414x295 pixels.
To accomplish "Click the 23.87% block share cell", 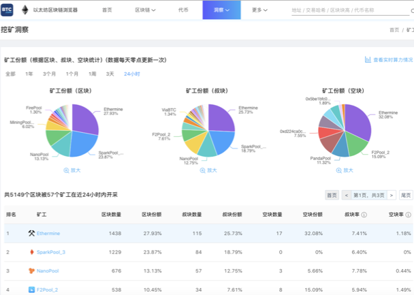I will click(153, 252).
